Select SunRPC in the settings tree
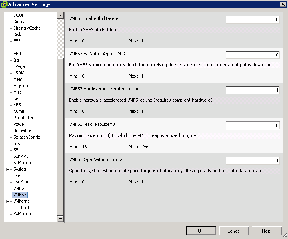 tap(21, 156)
